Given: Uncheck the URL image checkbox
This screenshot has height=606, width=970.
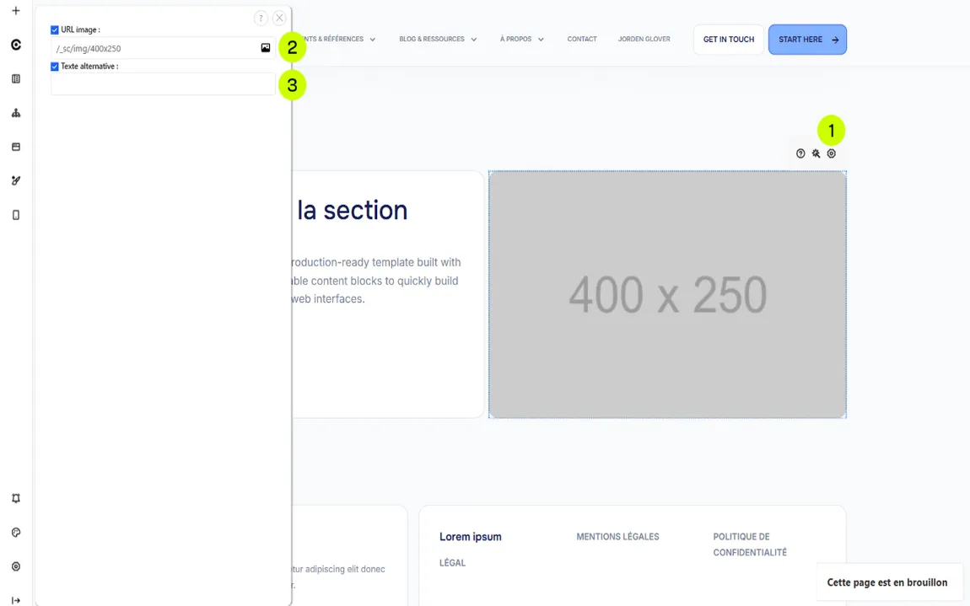Looking at the screenshot, I should (x=55, y=30).
